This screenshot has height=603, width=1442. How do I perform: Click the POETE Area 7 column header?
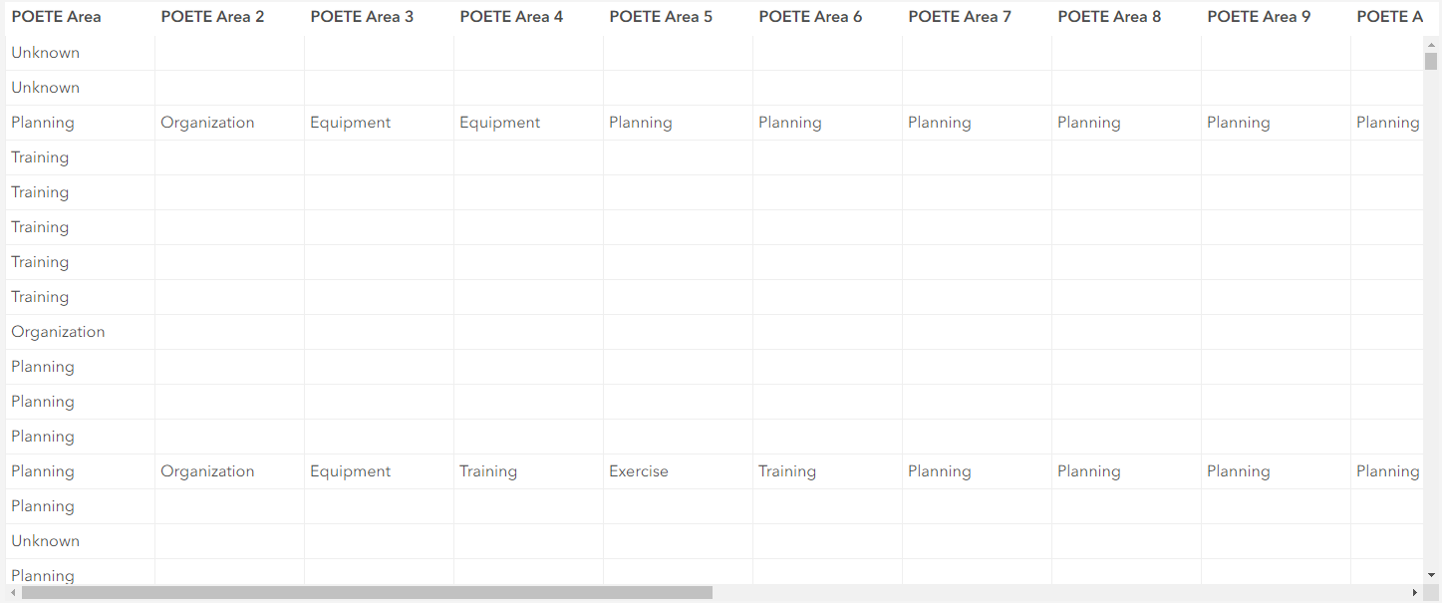pyautogui.click(x=960, y=17)
